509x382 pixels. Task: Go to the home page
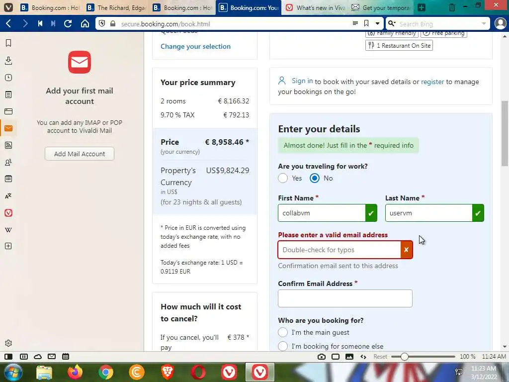pos(85,24)
